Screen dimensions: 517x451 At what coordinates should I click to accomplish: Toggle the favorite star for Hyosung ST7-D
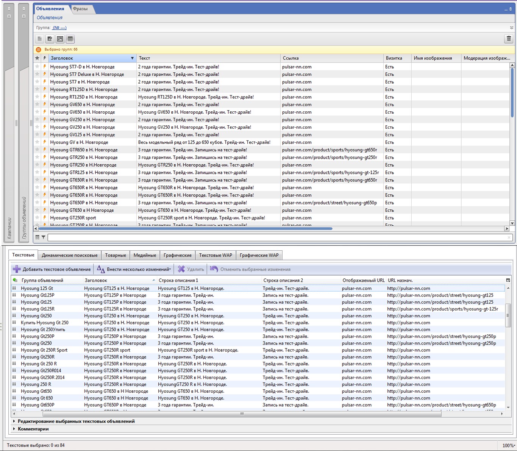pyautogui.click(x=37, y=67)
